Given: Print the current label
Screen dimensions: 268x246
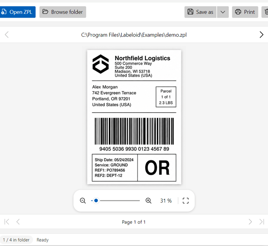Looking at the screenshot, I should pyautogui.click(x=245, y=12).
